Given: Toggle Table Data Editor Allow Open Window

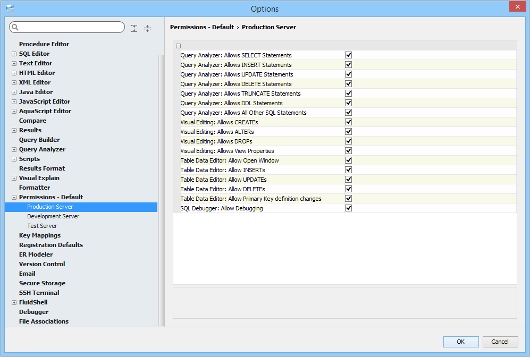Looking at the screenshot, I should [349, 160].
